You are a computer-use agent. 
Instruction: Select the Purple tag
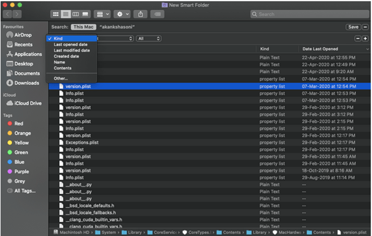click(x=18, y=171)
